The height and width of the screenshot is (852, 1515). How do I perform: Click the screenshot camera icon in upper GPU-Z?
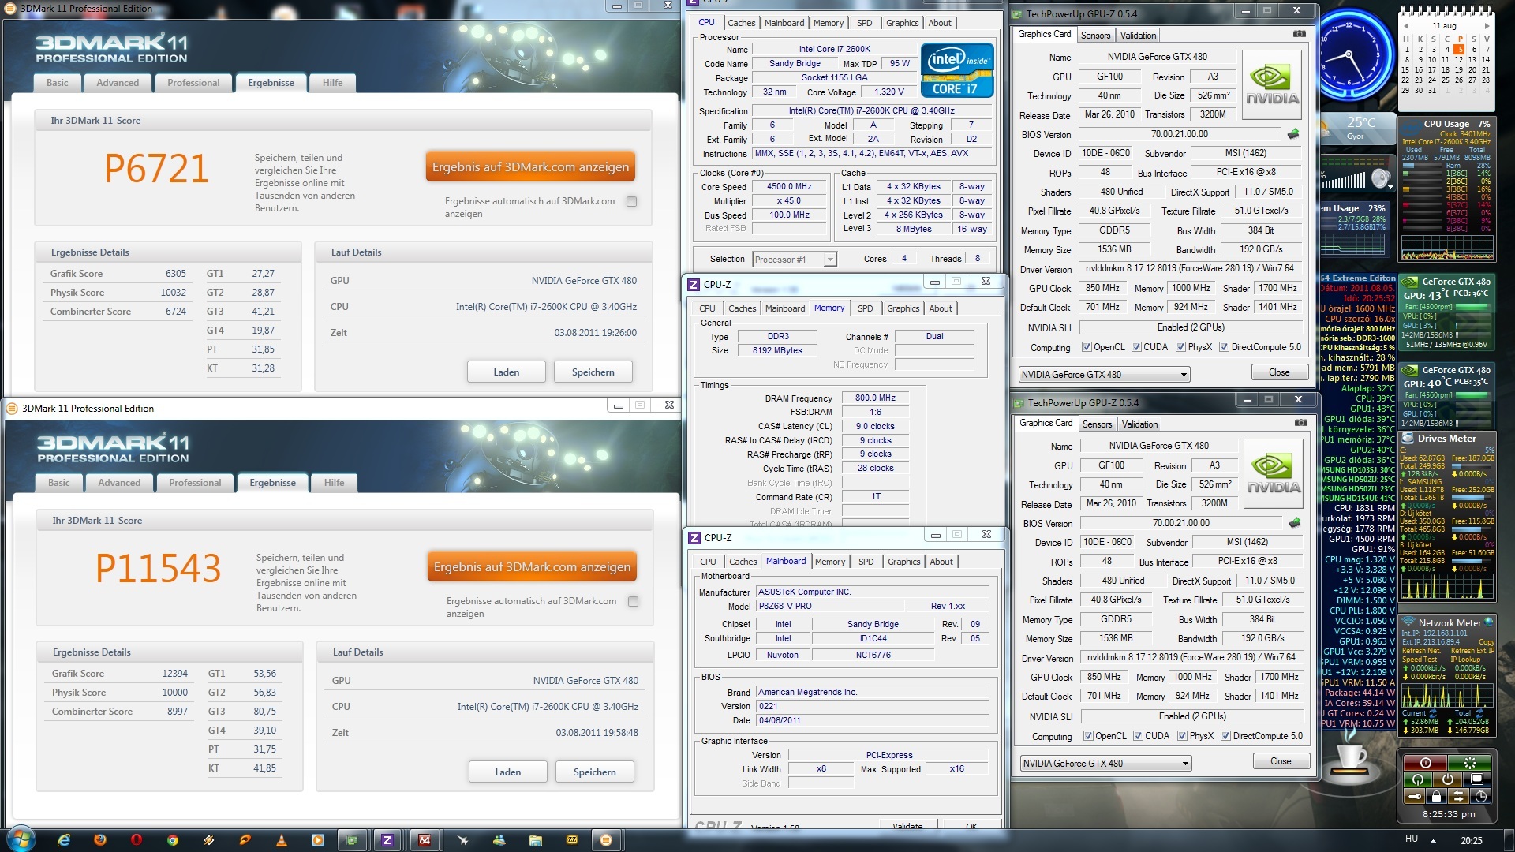[x=1299, y=35]
